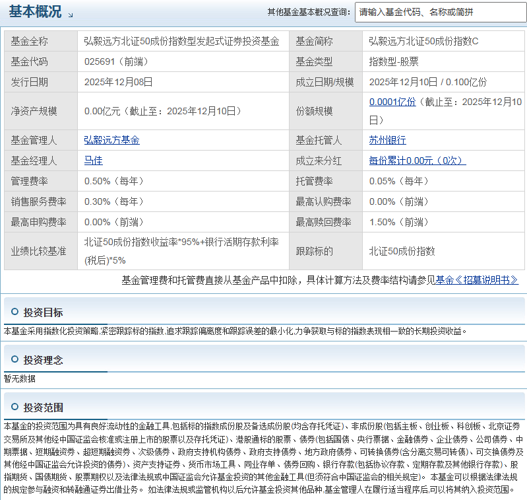Viewport: 527px width, 500px height.
Task: Click the short name 弘毅远方北证50成份指数C
Action: click(x=423, y=41)
